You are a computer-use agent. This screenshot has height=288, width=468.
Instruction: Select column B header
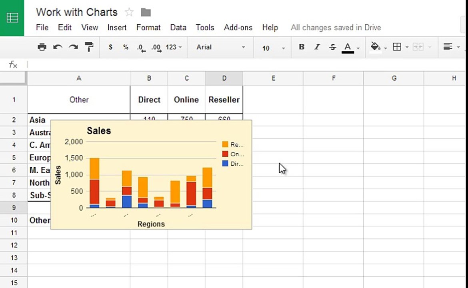(x=149, y=78)
